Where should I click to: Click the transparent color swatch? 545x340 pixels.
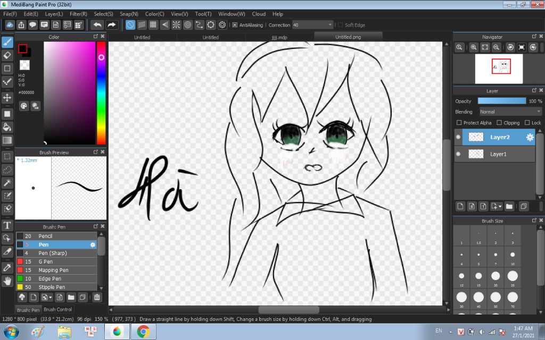[x=24, y=65]
